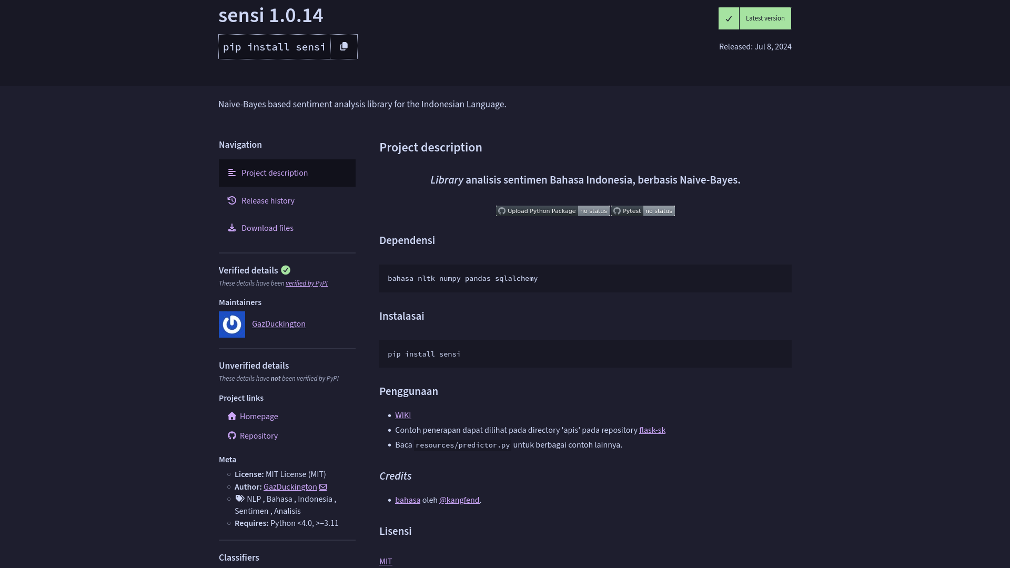The image size is (1010, 568).
Task: Switch to the Release history tab
Action: pos(268,201)
